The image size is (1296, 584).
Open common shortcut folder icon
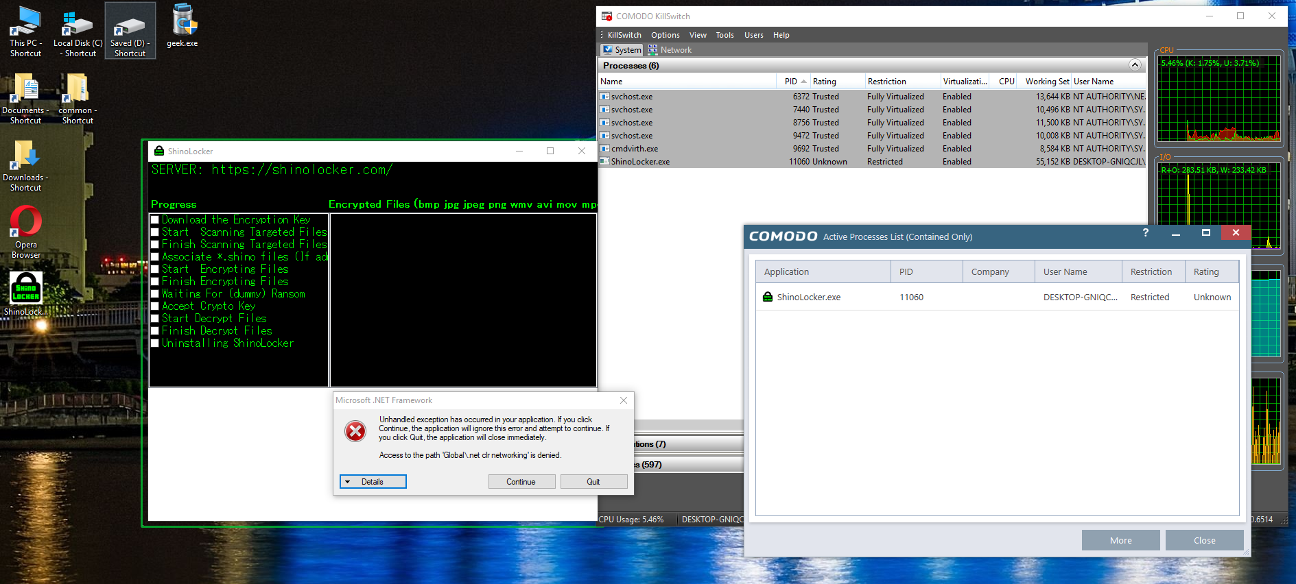point(78,99)
